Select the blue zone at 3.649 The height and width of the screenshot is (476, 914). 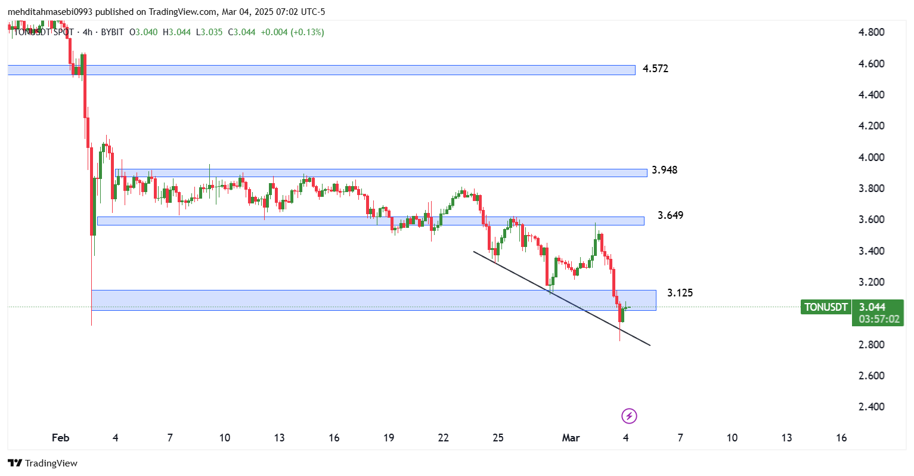point(371,221)
